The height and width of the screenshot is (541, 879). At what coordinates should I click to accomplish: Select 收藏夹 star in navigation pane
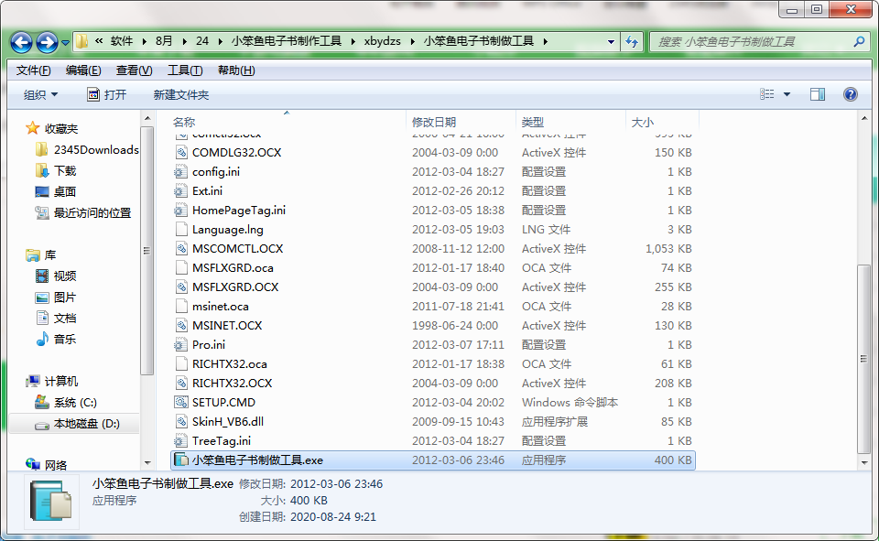(x=33, y=128)
